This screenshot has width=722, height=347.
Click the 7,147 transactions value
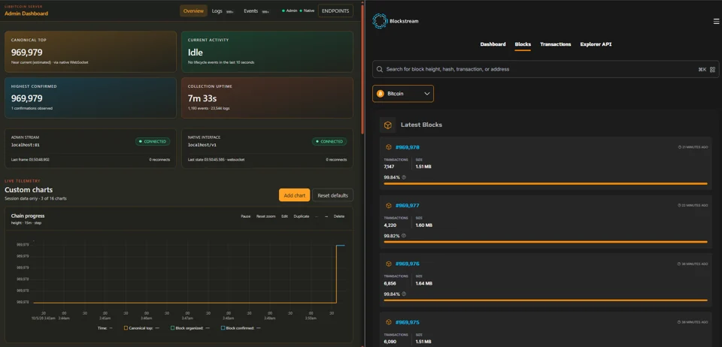click(389, 167)
